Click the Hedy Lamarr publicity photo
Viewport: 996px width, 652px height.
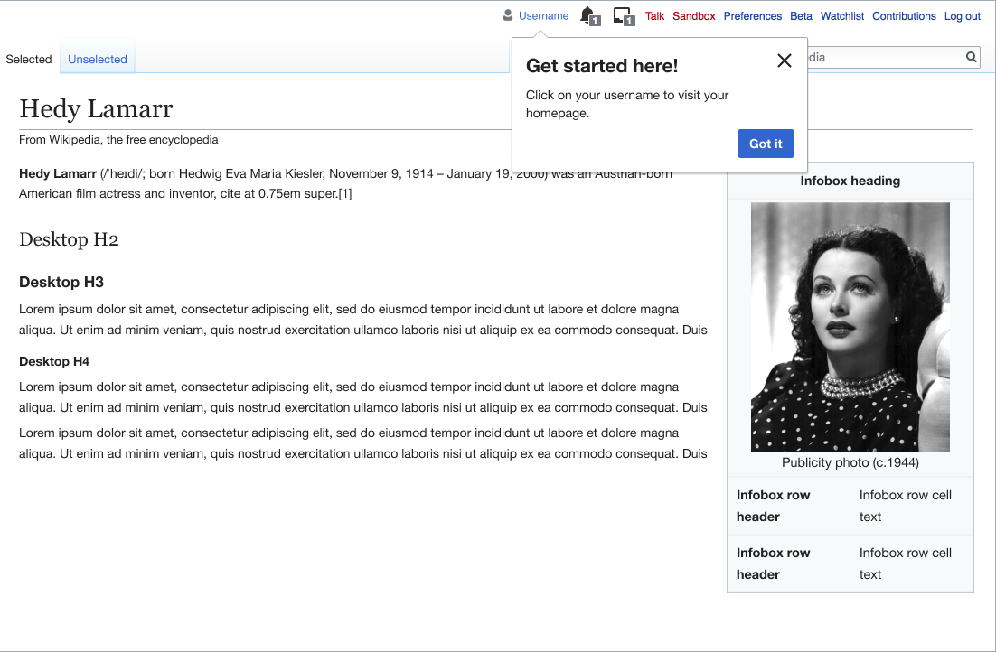point(850,326)
